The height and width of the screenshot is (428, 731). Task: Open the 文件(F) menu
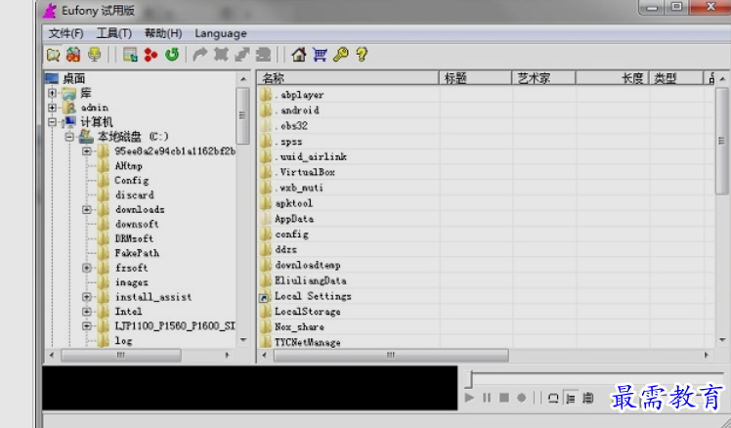point(65,33)
